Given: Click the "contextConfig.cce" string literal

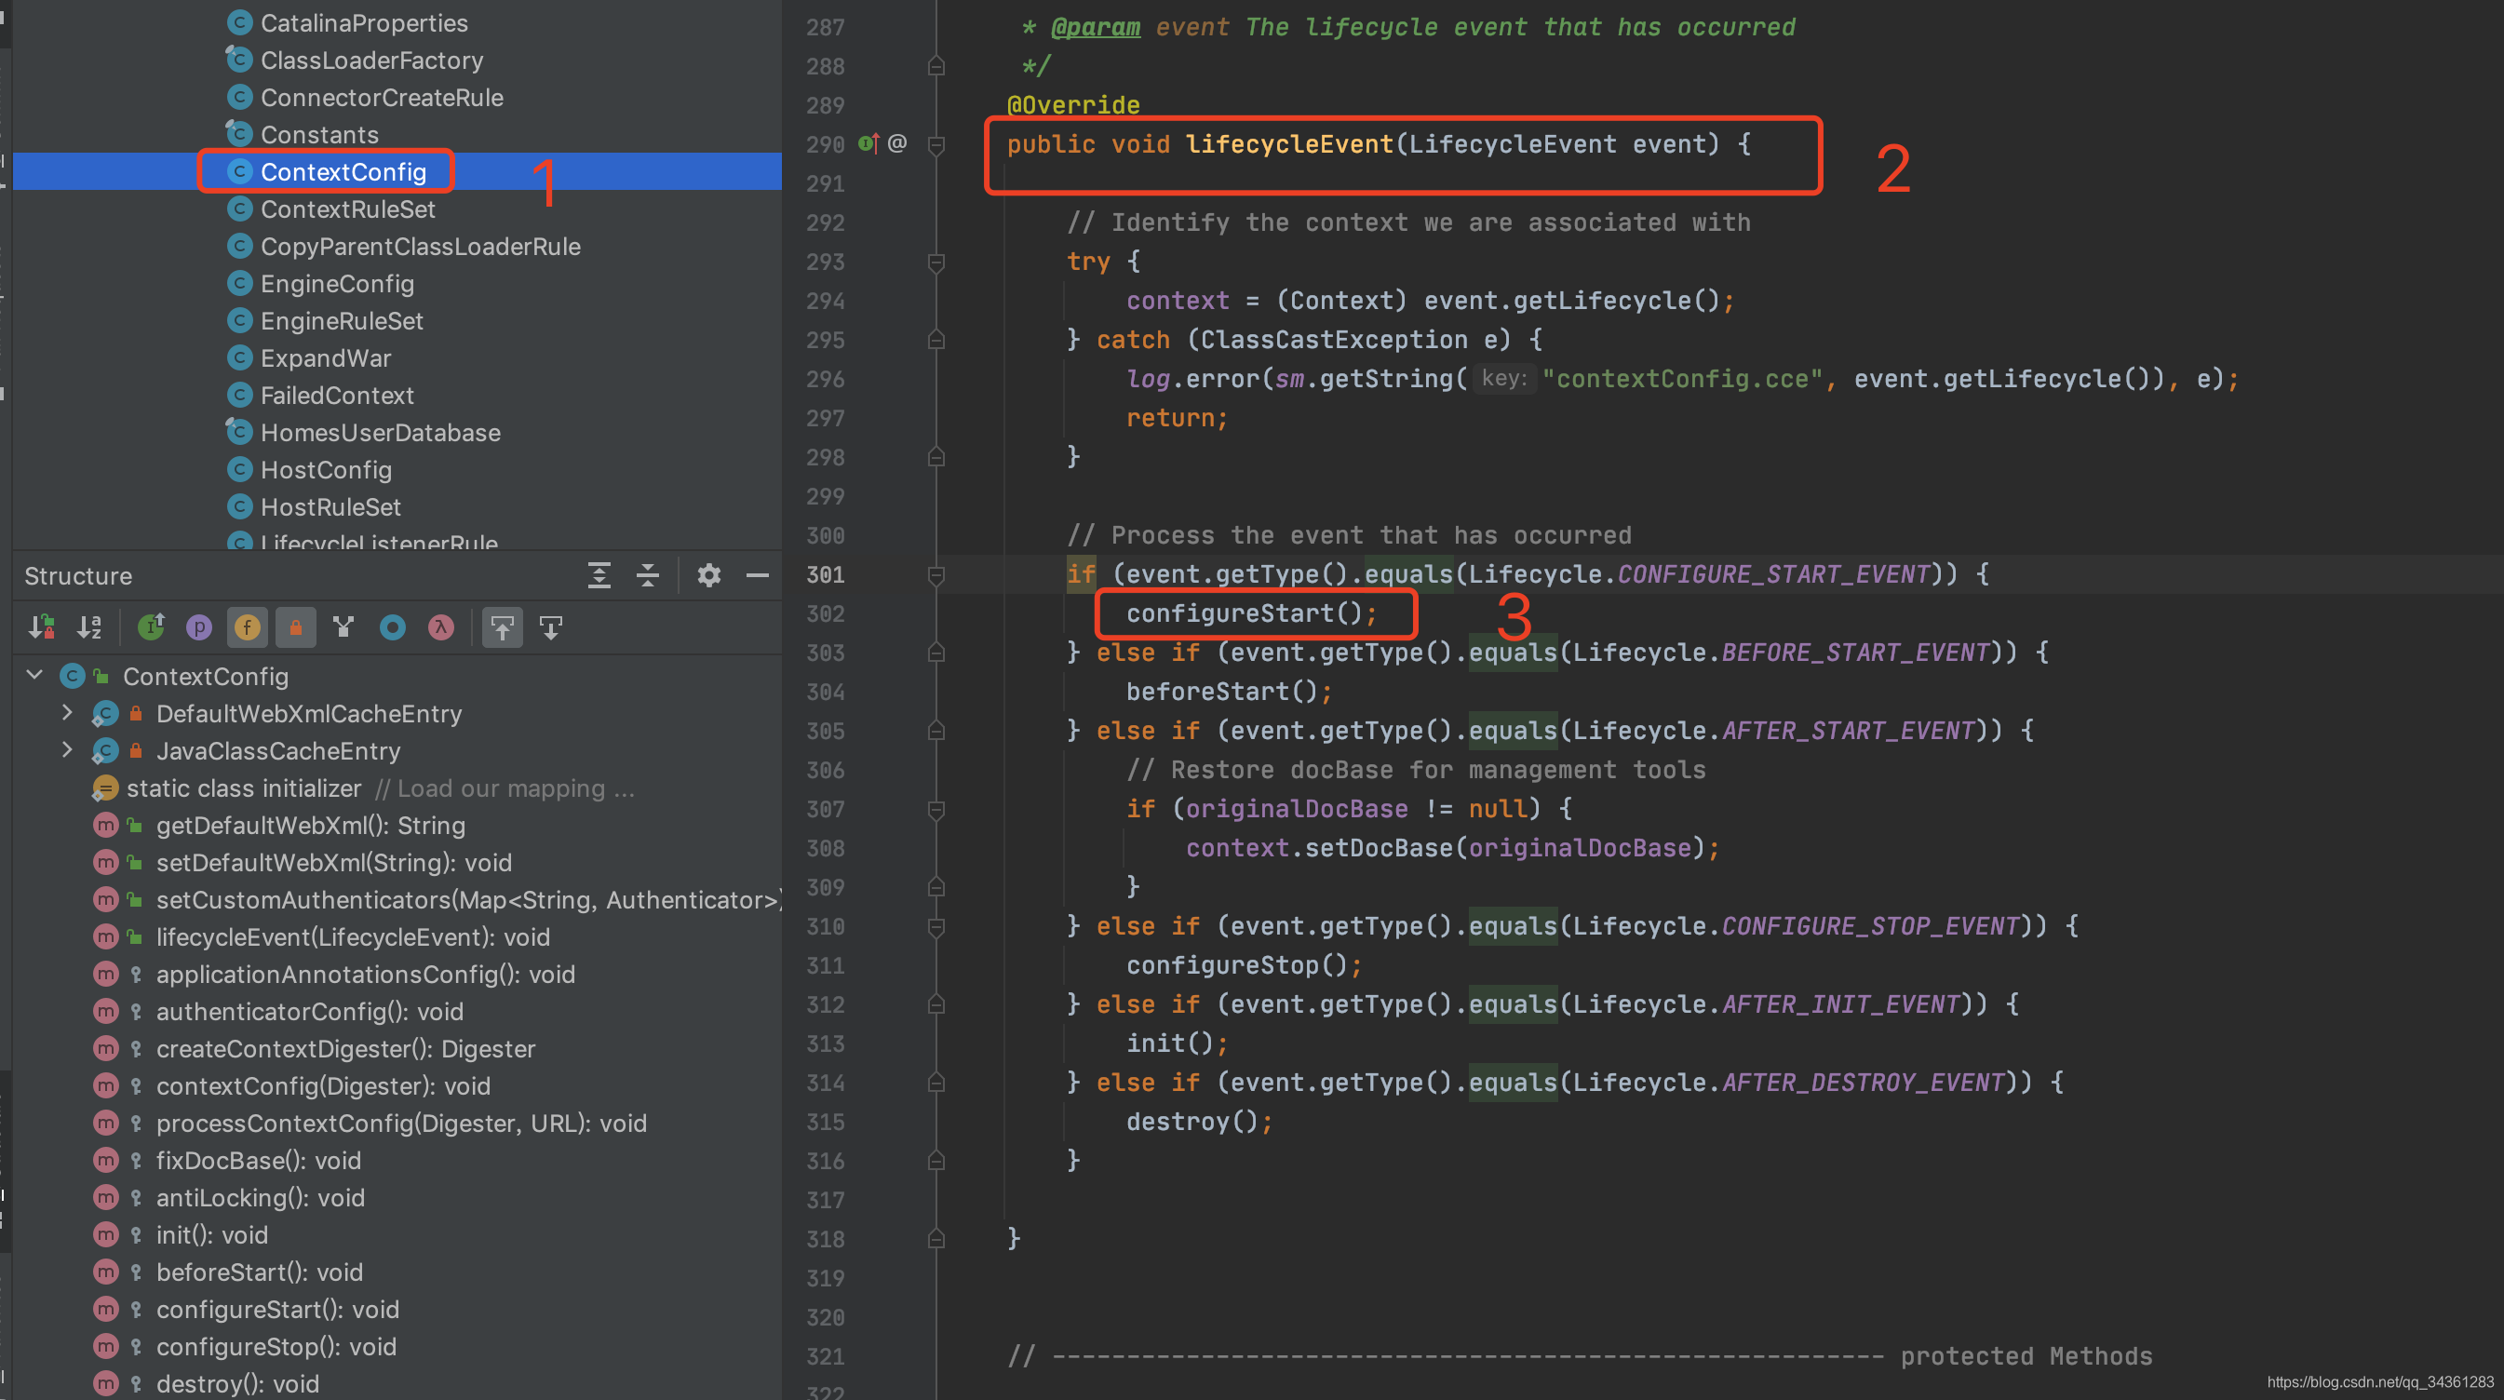Looking at the screenshot, I should (x=1682, y=379).
